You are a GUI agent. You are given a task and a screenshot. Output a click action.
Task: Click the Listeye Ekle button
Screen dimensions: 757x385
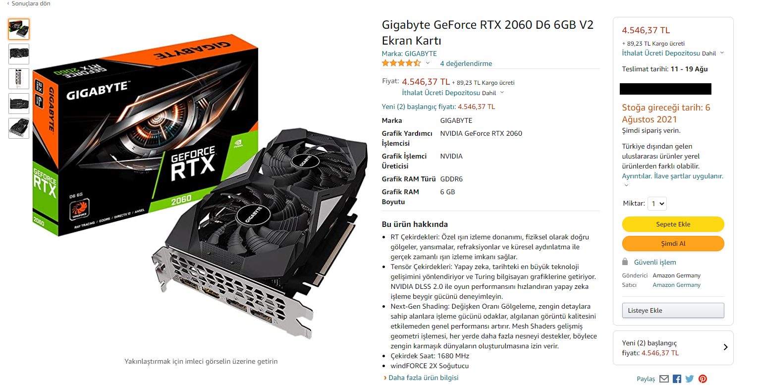[x=673, y=311]
